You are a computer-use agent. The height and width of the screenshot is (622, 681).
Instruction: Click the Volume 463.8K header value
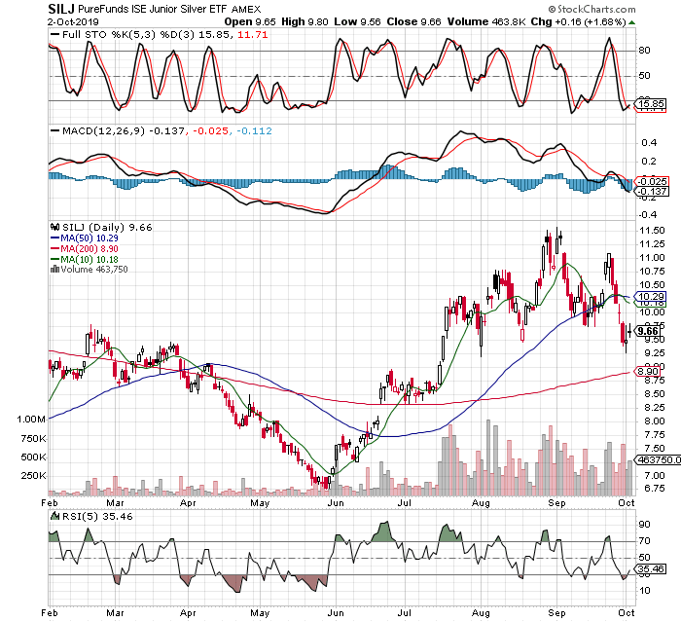(486, 21)
